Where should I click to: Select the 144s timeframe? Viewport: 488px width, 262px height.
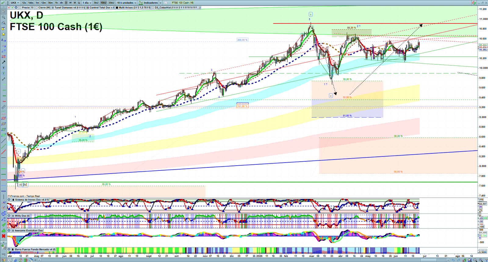[x=31, y=3]
